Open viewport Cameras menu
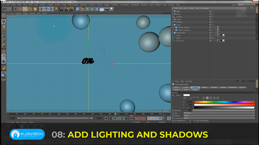 click(18, 13)
